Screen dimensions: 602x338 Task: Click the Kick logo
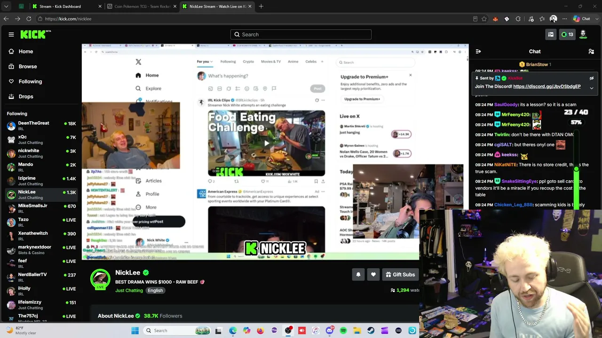[x=35, y=34]
